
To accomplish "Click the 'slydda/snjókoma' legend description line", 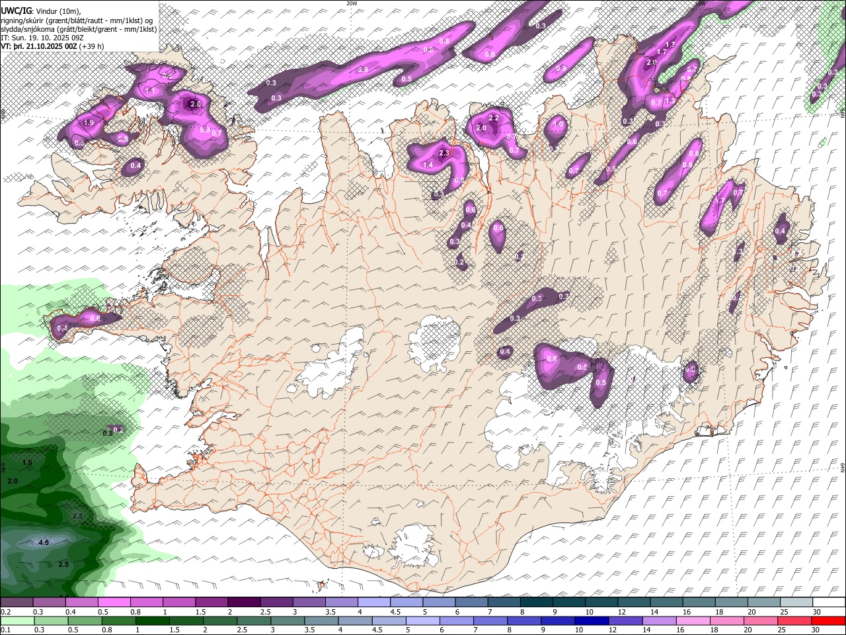I will click(79, 29).
